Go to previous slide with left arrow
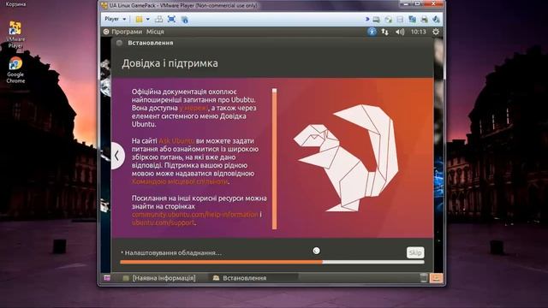The height and width of the screenshot is (308, 548). 117,156
